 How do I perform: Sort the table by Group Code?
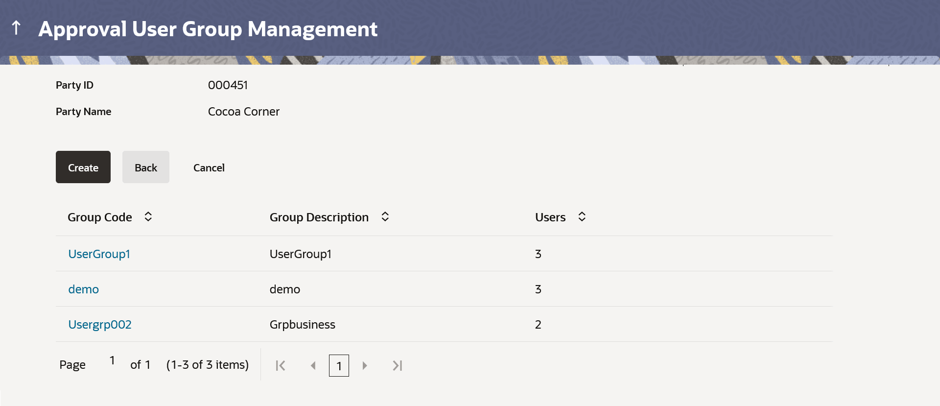point(148,216)
